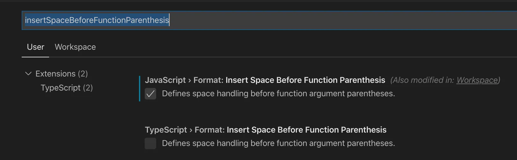Click the word 'TypeScript' in the second setting header
This screenshot has height=160, width=517.
pyautogui.click(x=166, y=130)
